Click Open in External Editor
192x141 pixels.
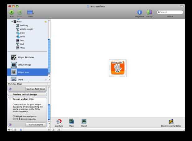click(x=171, y=123)
